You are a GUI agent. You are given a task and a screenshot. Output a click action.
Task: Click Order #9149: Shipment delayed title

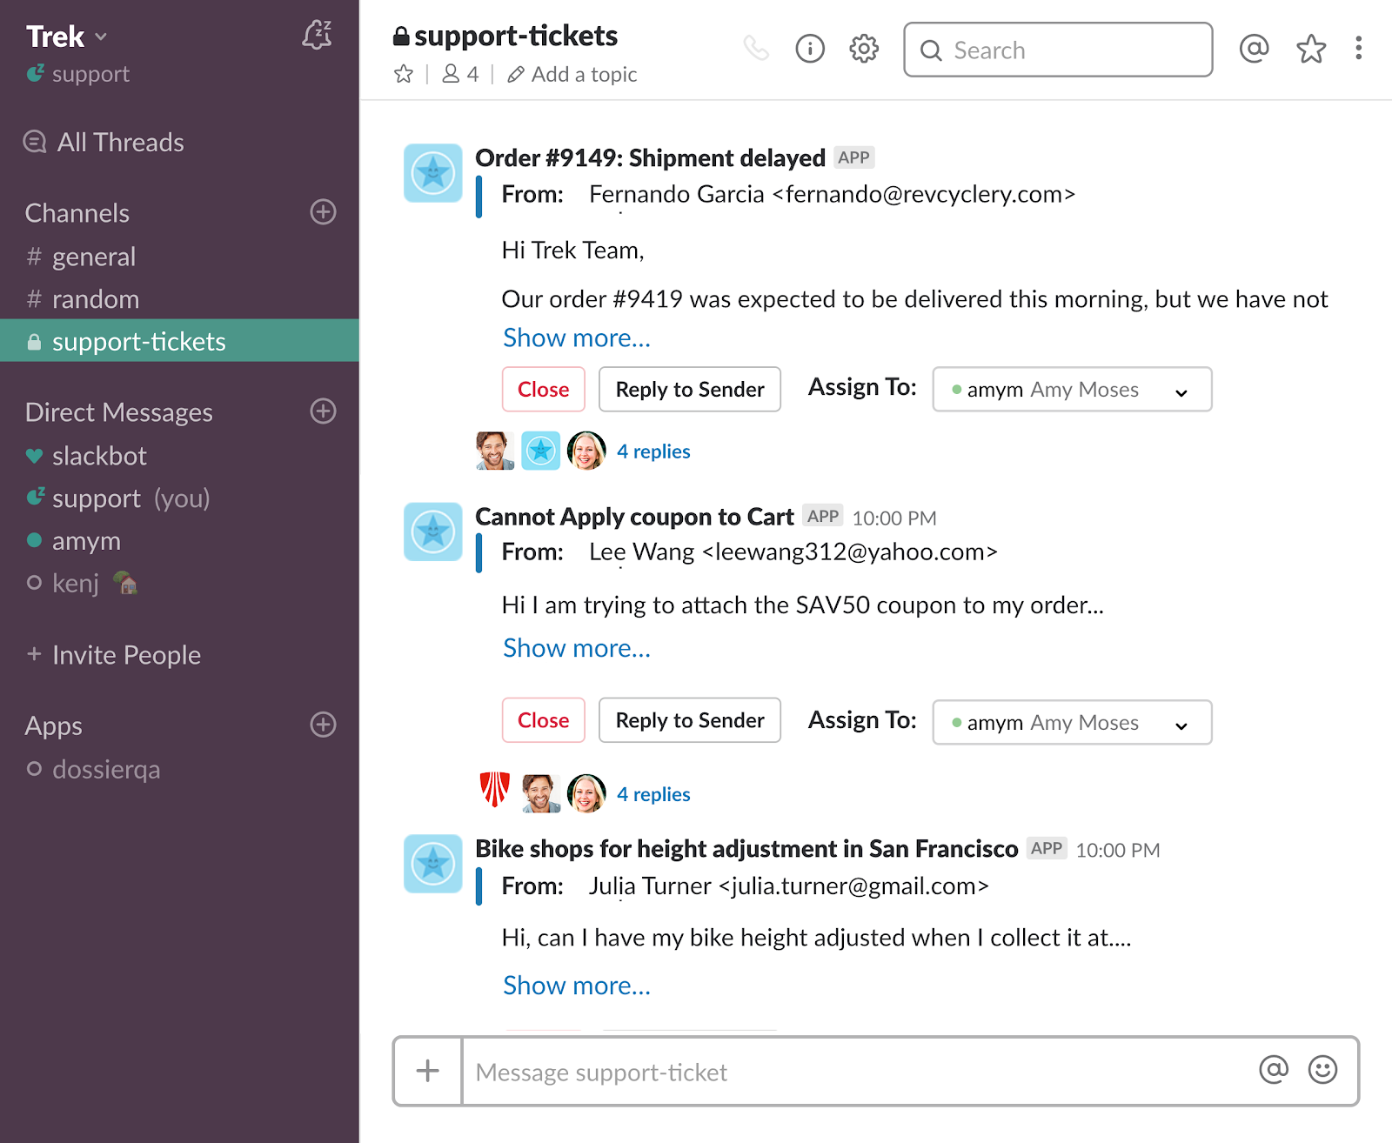pos(650,157)
